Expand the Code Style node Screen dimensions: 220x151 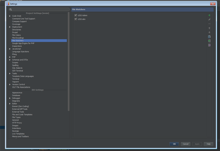click(x=10, y=16)
